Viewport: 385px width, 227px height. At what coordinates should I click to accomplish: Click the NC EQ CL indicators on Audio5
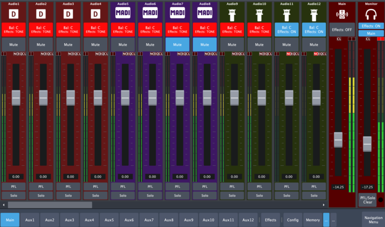click(x=129, y=54)
